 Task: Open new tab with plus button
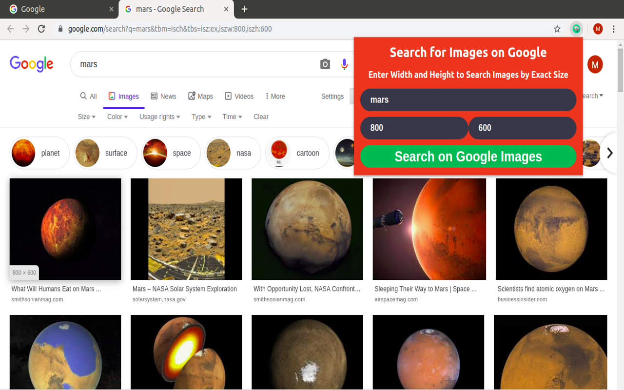(x=245, y=9)
